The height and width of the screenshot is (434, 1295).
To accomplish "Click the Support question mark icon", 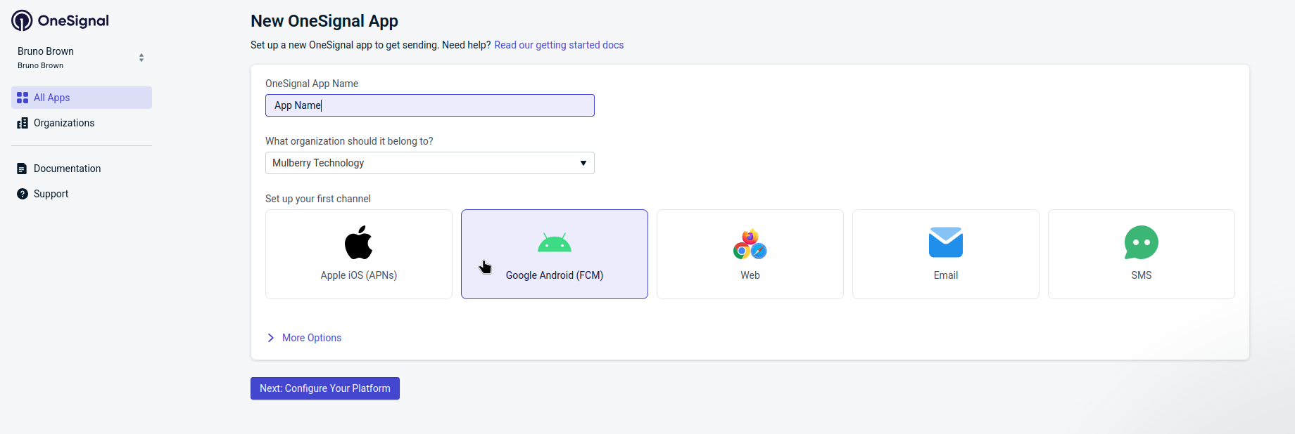I will [23, 194].
